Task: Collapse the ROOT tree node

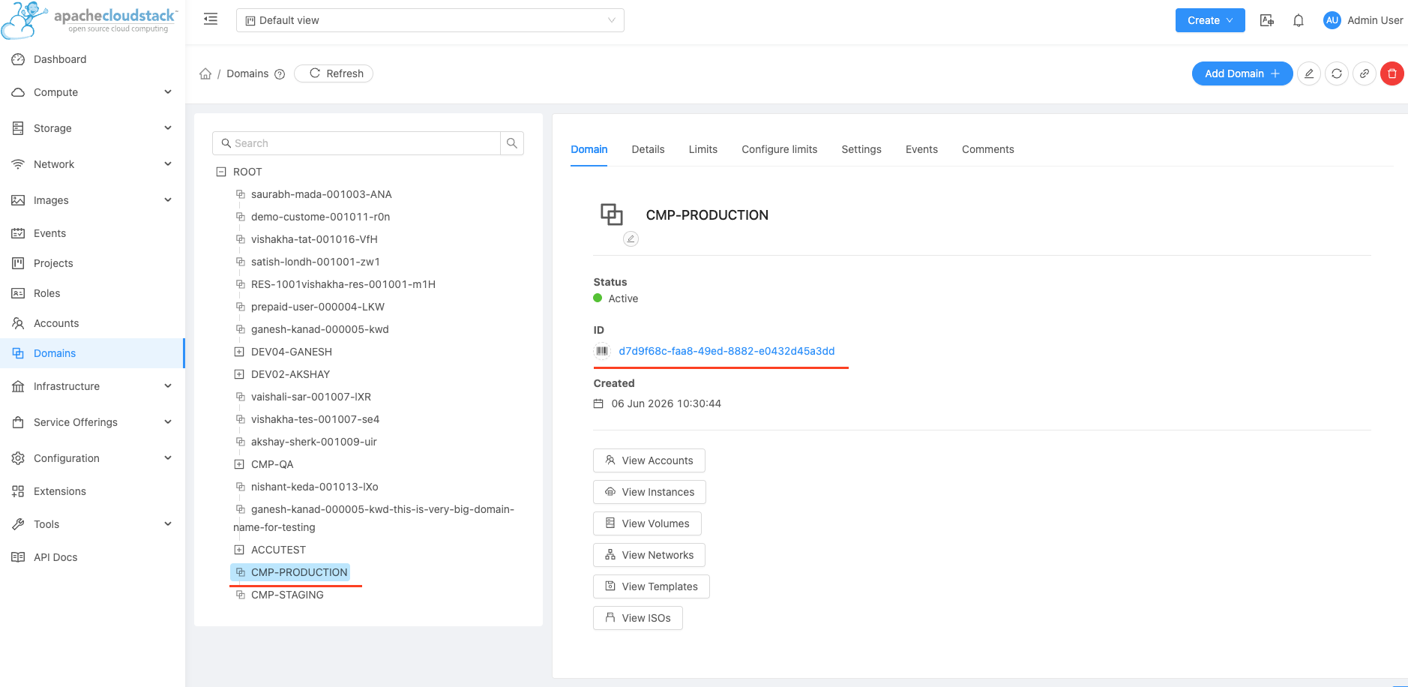Action: coord(221,172)
